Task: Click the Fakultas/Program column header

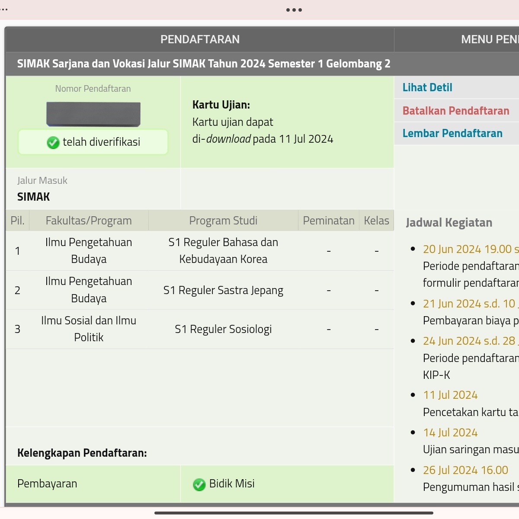Action: coord(89,221)
